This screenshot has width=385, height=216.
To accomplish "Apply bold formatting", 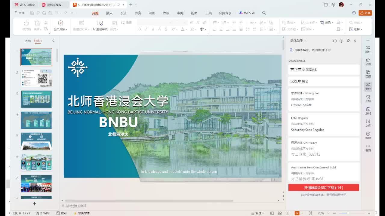I will 140,29.
